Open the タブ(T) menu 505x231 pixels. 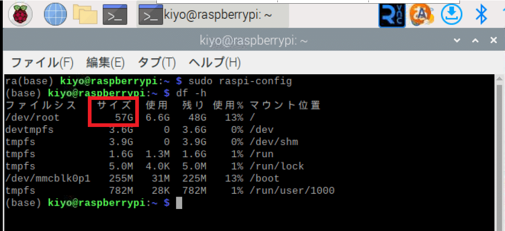click(x=156, y=62)
